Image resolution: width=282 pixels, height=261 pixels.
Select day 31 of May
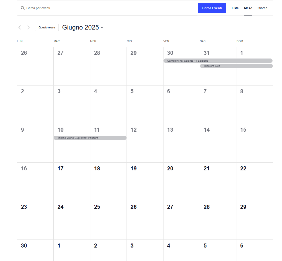click(x=207, y=53)
